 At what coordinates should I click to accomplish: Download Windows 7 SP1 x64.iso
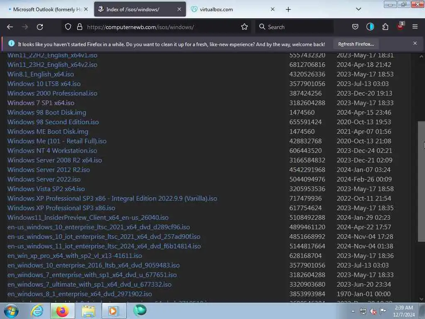[41, 103]
